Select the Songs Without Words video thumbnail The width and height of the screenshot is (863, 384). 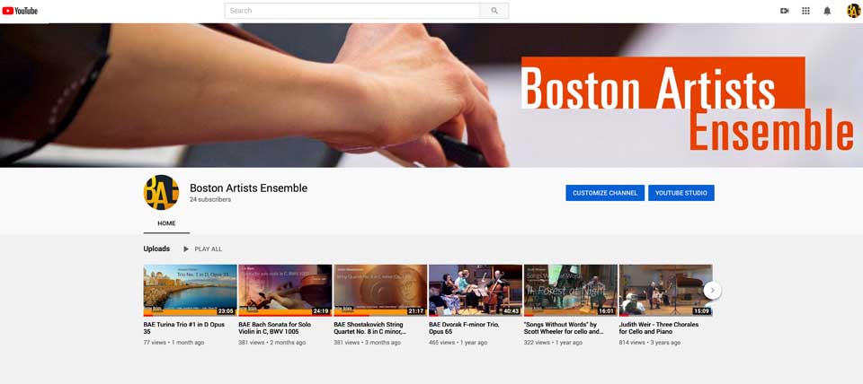tap(571, 290)
